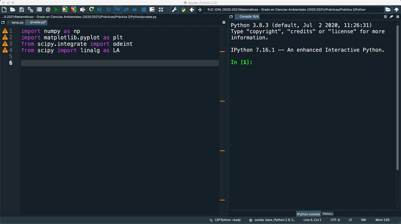Click the RW permissions indicator
Image resolution: width=401 pixels, height=224 pixels.
click(363, 220)
